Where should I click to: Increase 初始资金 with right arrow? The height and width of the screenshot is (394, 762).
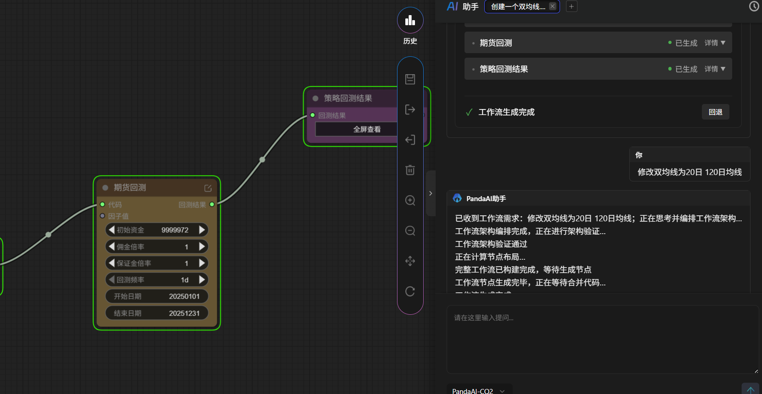tap(202, 230)
